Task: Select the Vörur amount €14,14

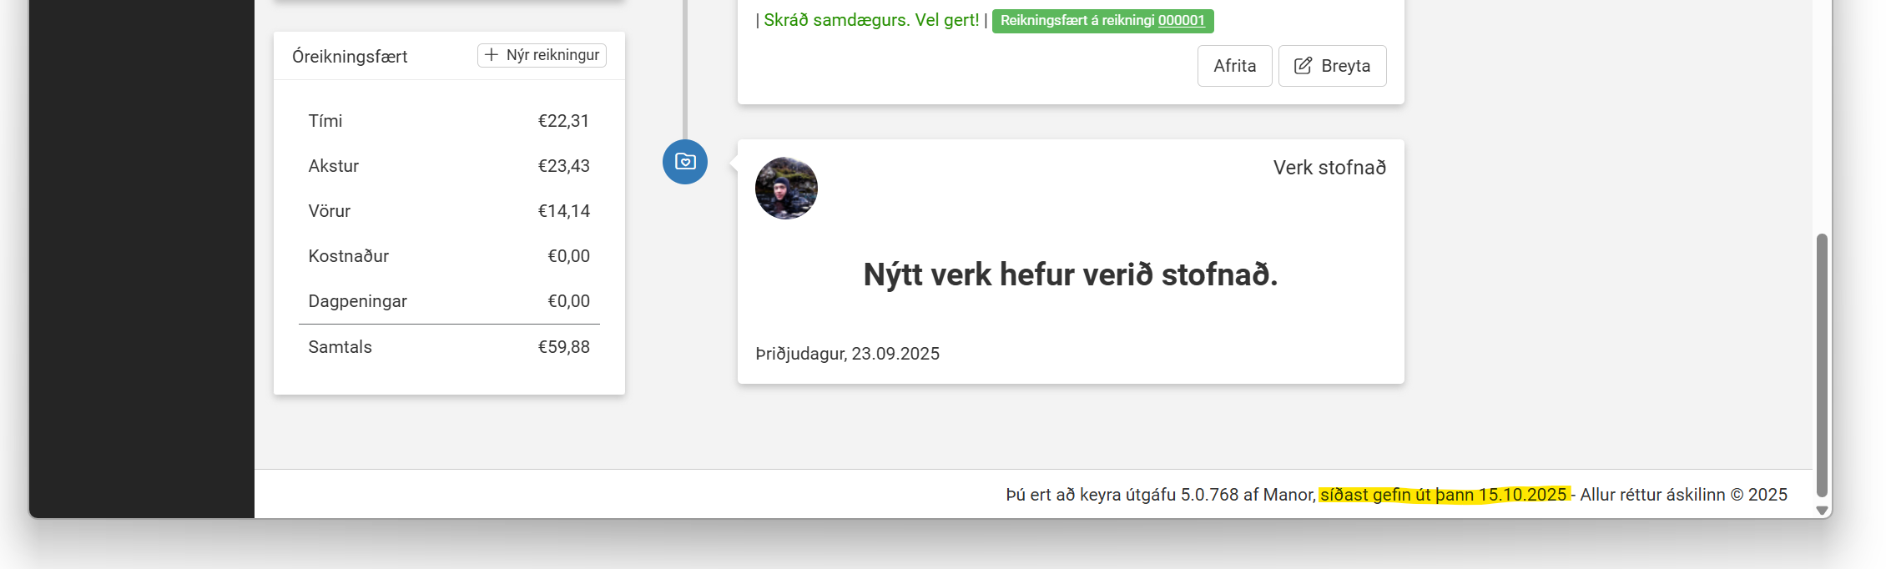Action: [563, 211]
